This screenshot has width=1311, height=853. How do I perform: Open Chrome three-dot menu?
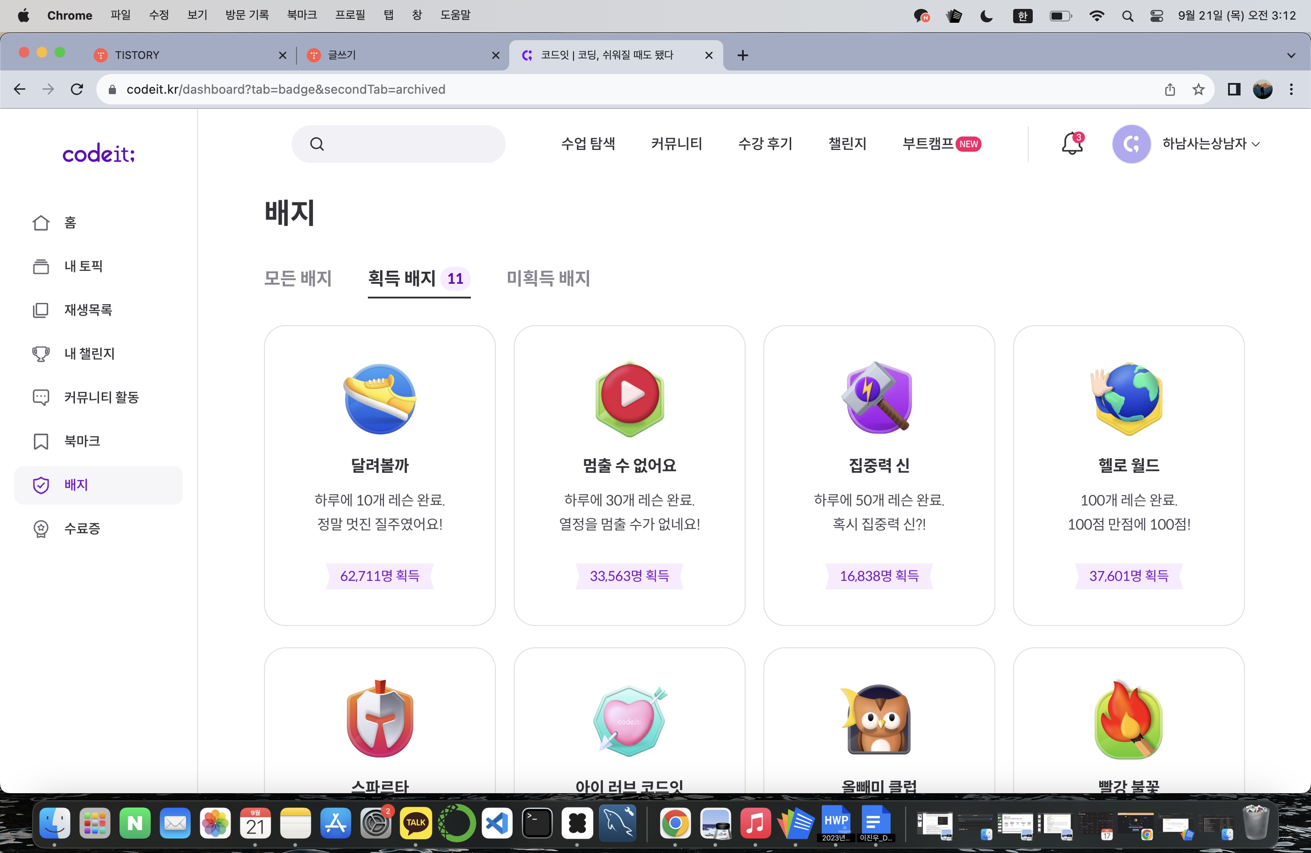click(1291, 89)
